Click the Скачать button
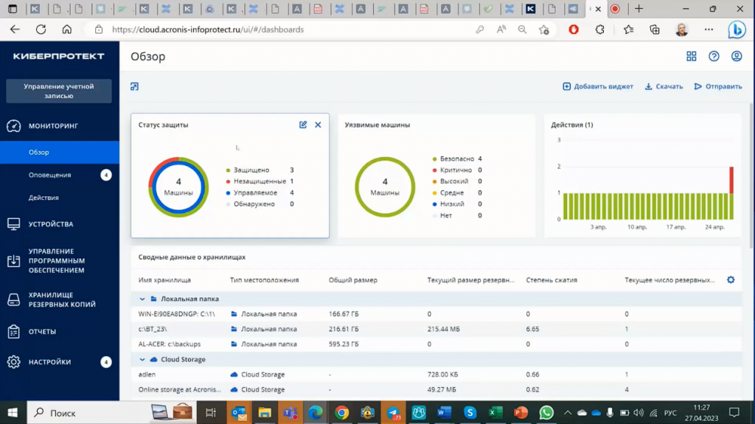The height and width of the screenshot is (424, 755). (664, 86)
